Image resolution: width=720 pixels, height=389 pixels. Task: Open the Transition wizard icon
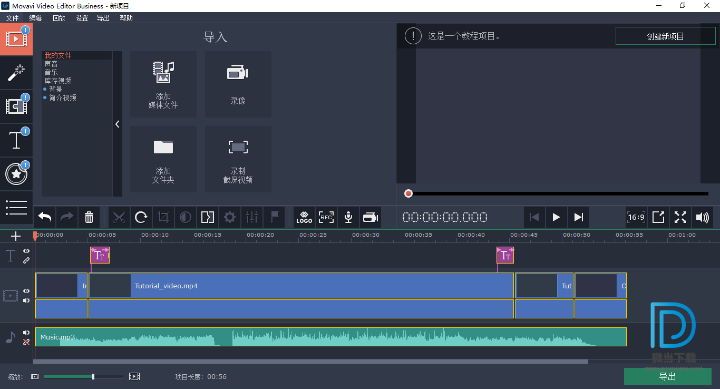click(x=208, y=217)
